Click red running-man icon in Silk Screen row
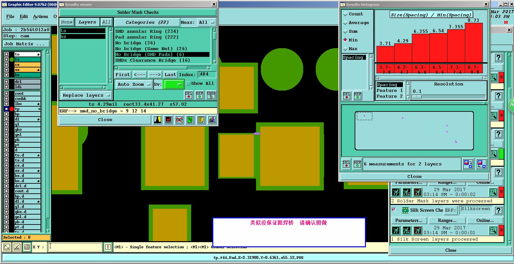Viewport: 514px width, 264px height. tap(418, 230)
